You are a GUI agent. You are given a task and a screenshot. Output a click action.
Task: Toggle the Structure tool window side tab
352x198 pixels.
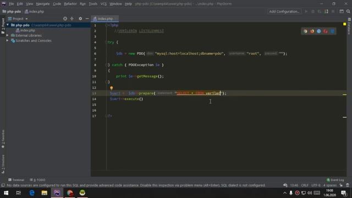3,164
